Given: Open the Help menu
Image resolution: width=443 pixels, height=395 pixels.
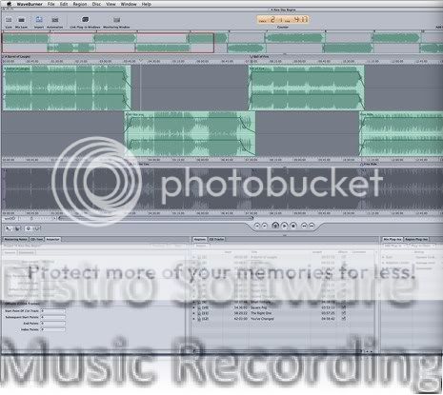Looking at the screenshot, I should coord(147,4).
